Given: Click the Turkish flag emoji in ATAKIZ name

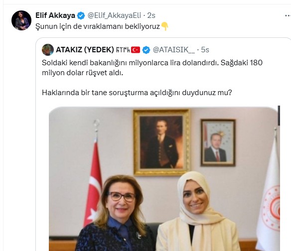Looking at the screenshot, I should [x=136, y=50].
